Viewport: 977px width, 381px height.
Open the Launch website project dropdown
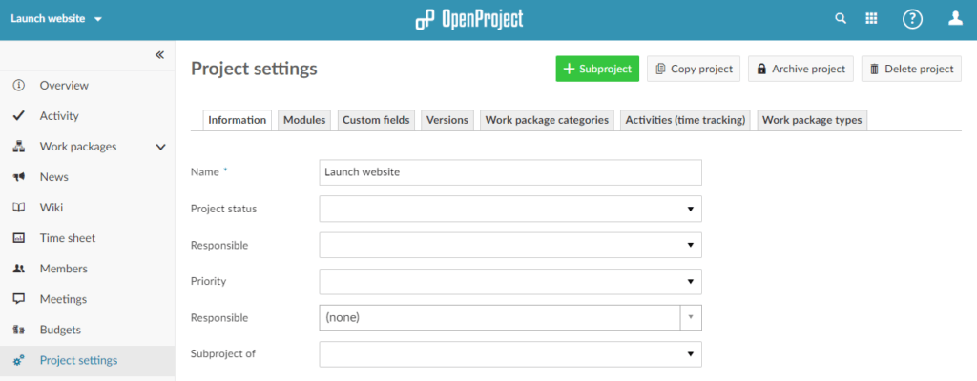56,19
